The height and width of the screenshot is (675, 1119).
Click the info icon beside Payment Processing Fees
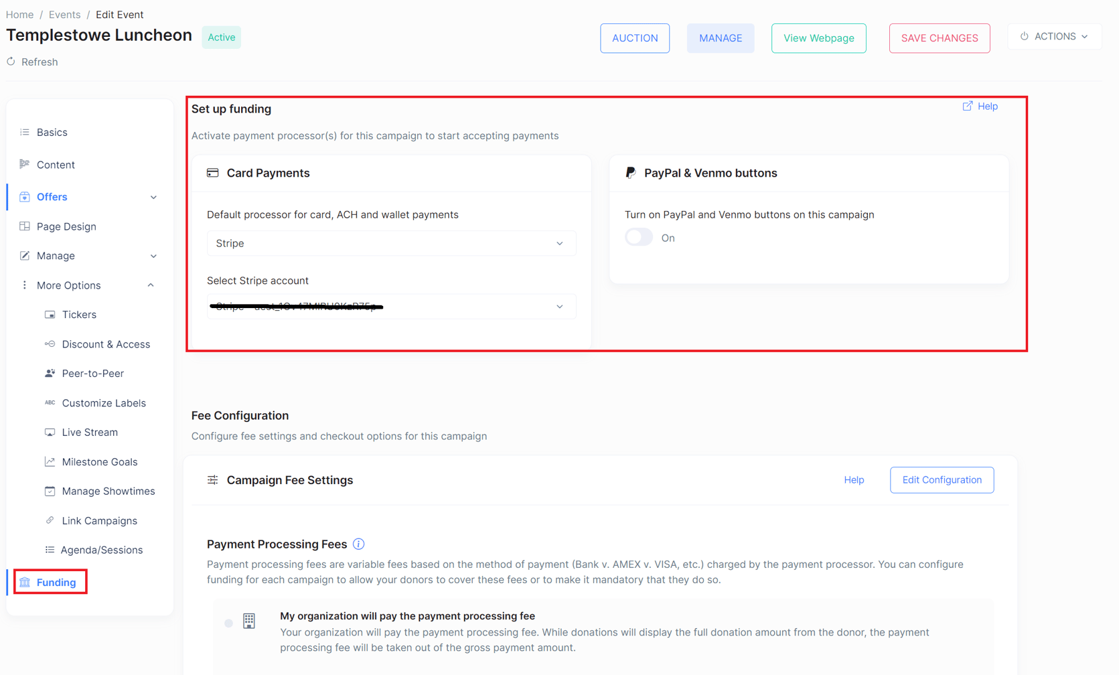click(x=359, y=544)
